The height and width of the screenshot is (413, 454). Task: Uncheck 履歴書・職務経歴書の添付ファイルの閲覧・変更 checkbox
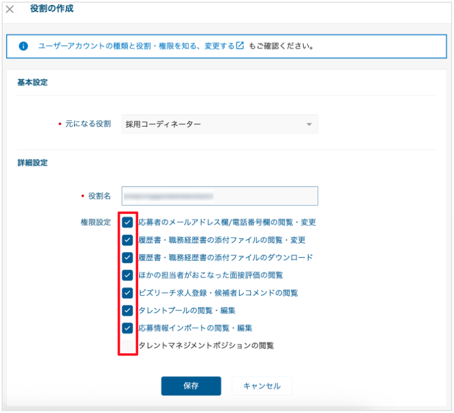click(x=127, y=240)
